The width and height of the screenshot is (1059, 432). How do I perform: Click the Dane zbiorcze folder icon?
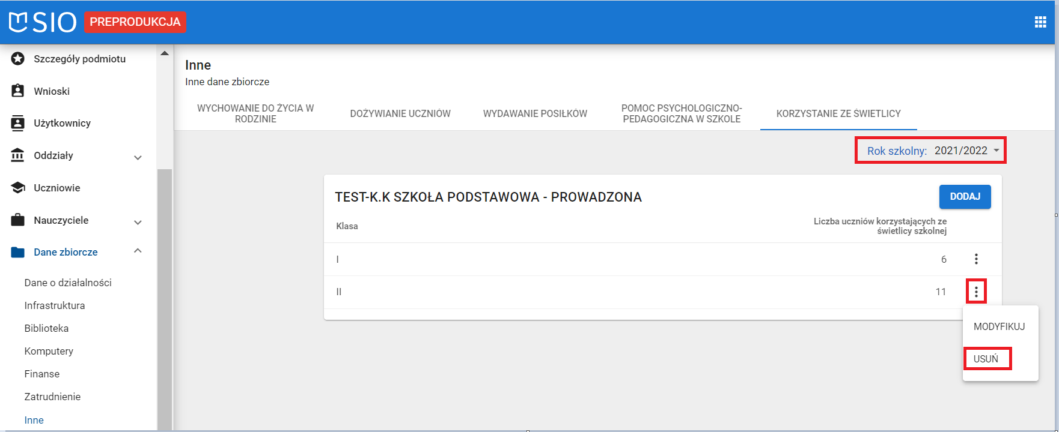(18, 253)
